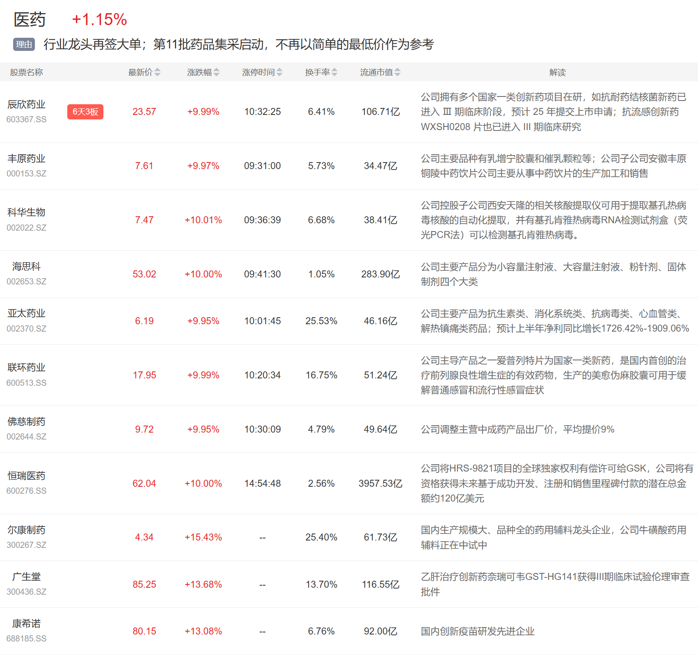Click the 解读 column header
This screenshot has height=655, width=698.
click(x=557, y=72)
